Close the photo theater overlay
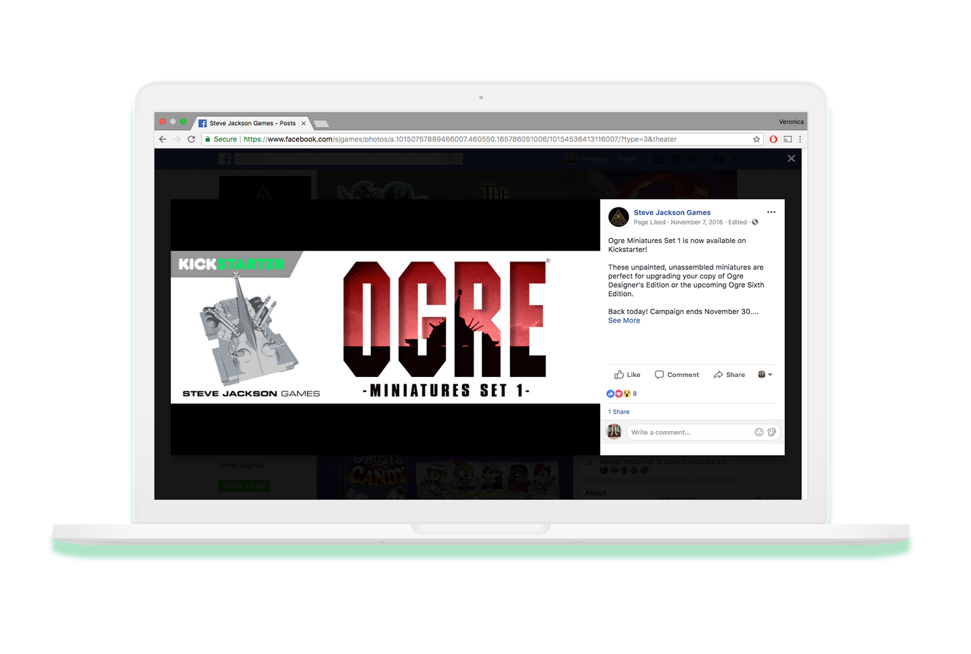 coord(791,159)
